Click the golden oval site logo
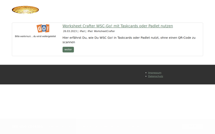The width and height of the screenshot is (215, 134). tap(25, 10)
